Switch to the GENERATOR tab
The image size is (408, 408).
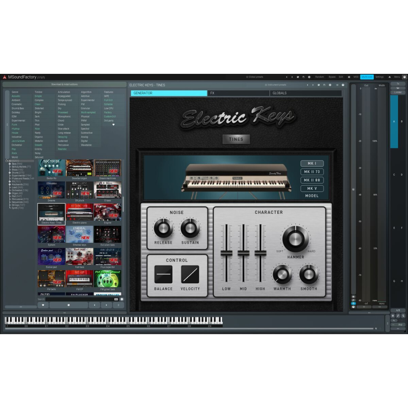[x=169, y=93]
